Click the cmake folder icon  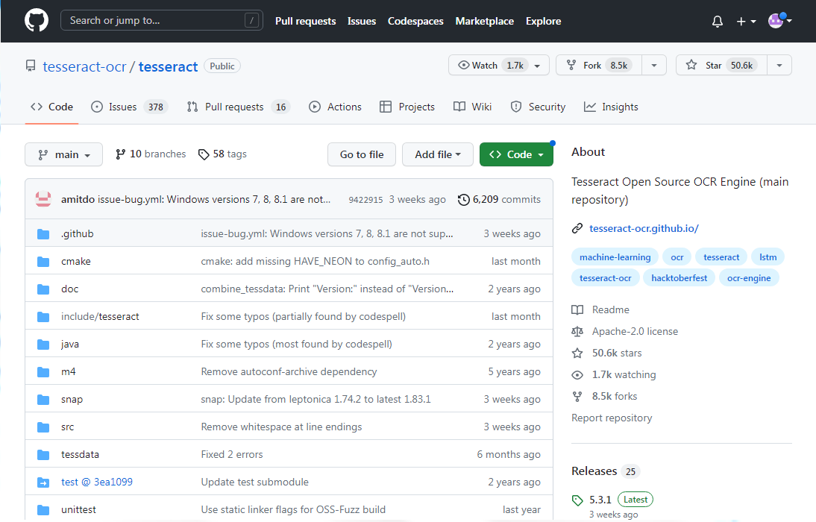[x=43, y=262]
